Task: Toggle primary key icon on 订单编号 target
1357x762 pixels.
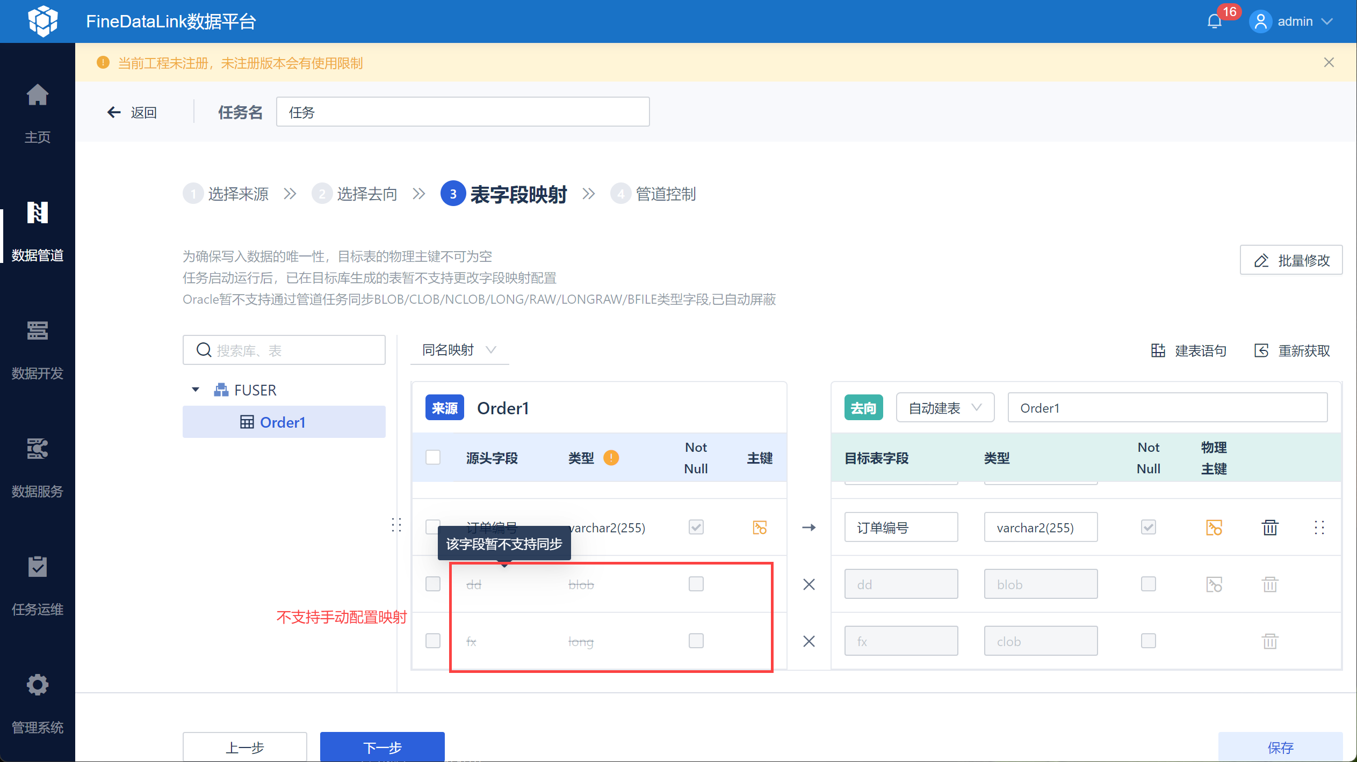Action: [x=1214, y=527]
